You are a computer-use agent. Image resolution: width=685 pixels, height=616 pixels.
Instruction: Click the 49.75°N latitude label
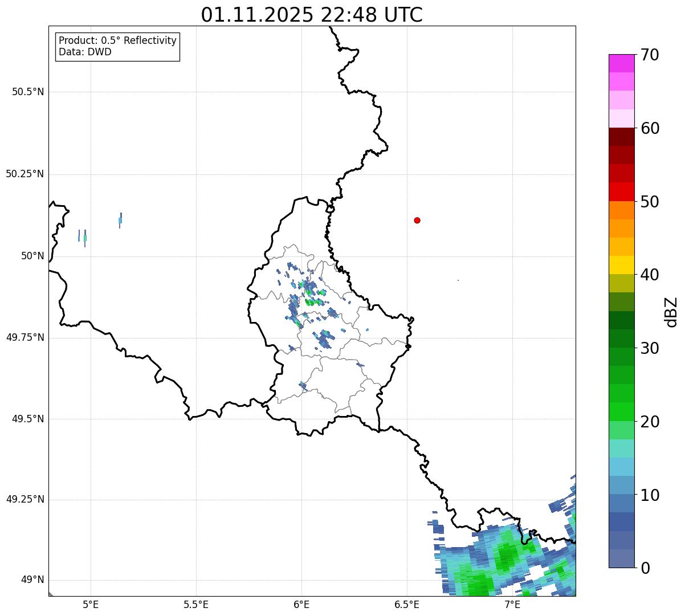(x=25, y=337)
